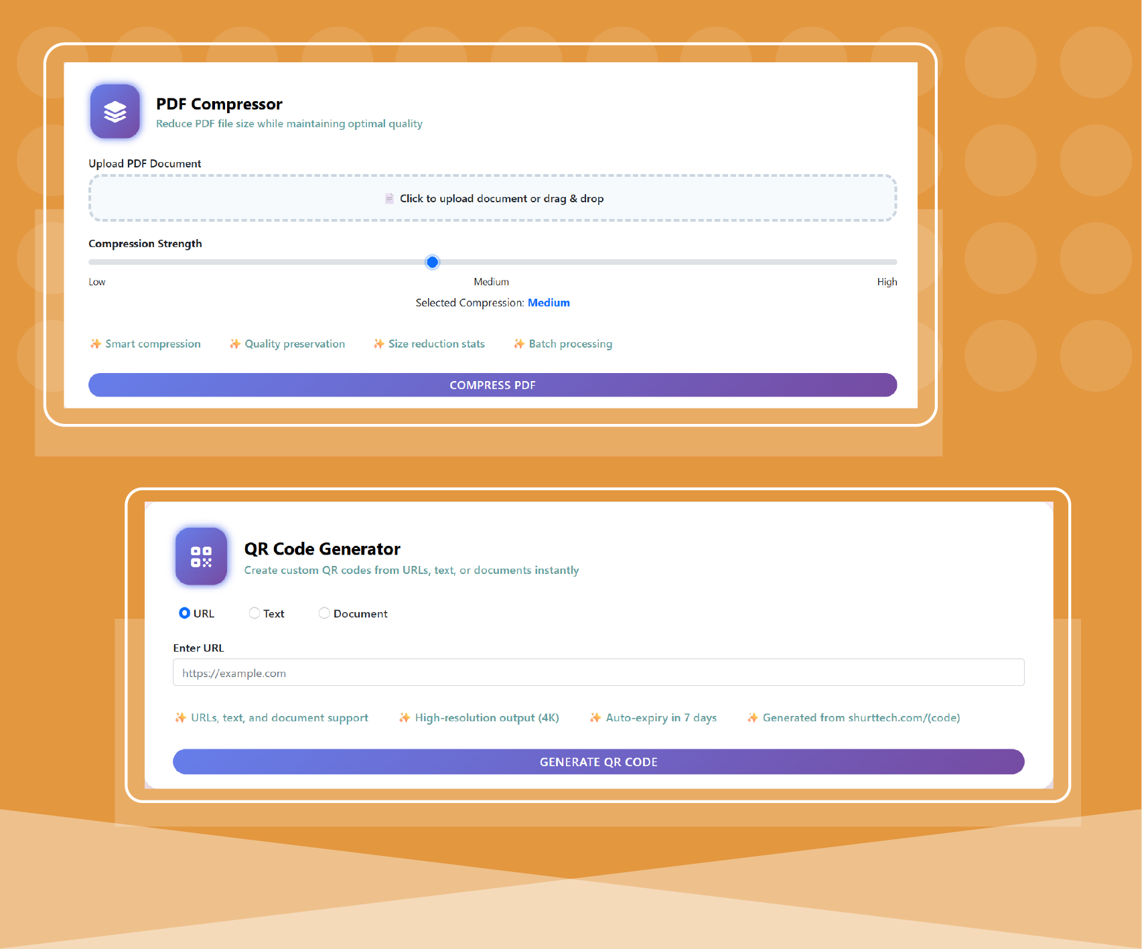Click the Enter URL input field
Image resolution: width=1142 pixels, height=949 pixels.
click(x=598, y=672)
